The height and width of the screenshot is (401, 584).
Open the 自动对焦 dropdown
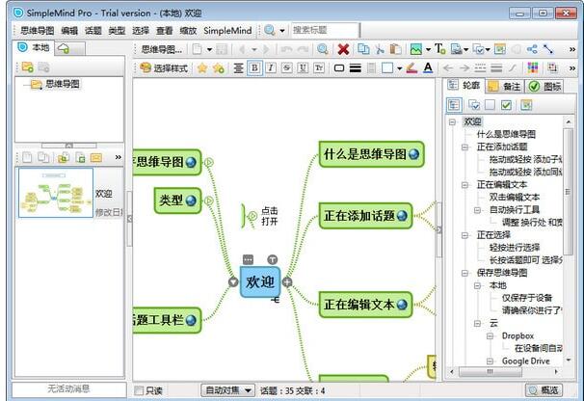(x=227, y=390)
